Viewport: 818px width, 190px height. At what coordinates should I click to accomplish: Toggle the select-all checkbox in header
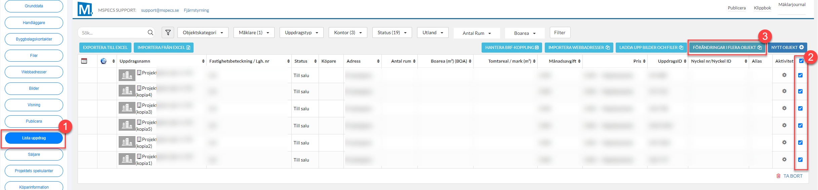click(801, 61)
